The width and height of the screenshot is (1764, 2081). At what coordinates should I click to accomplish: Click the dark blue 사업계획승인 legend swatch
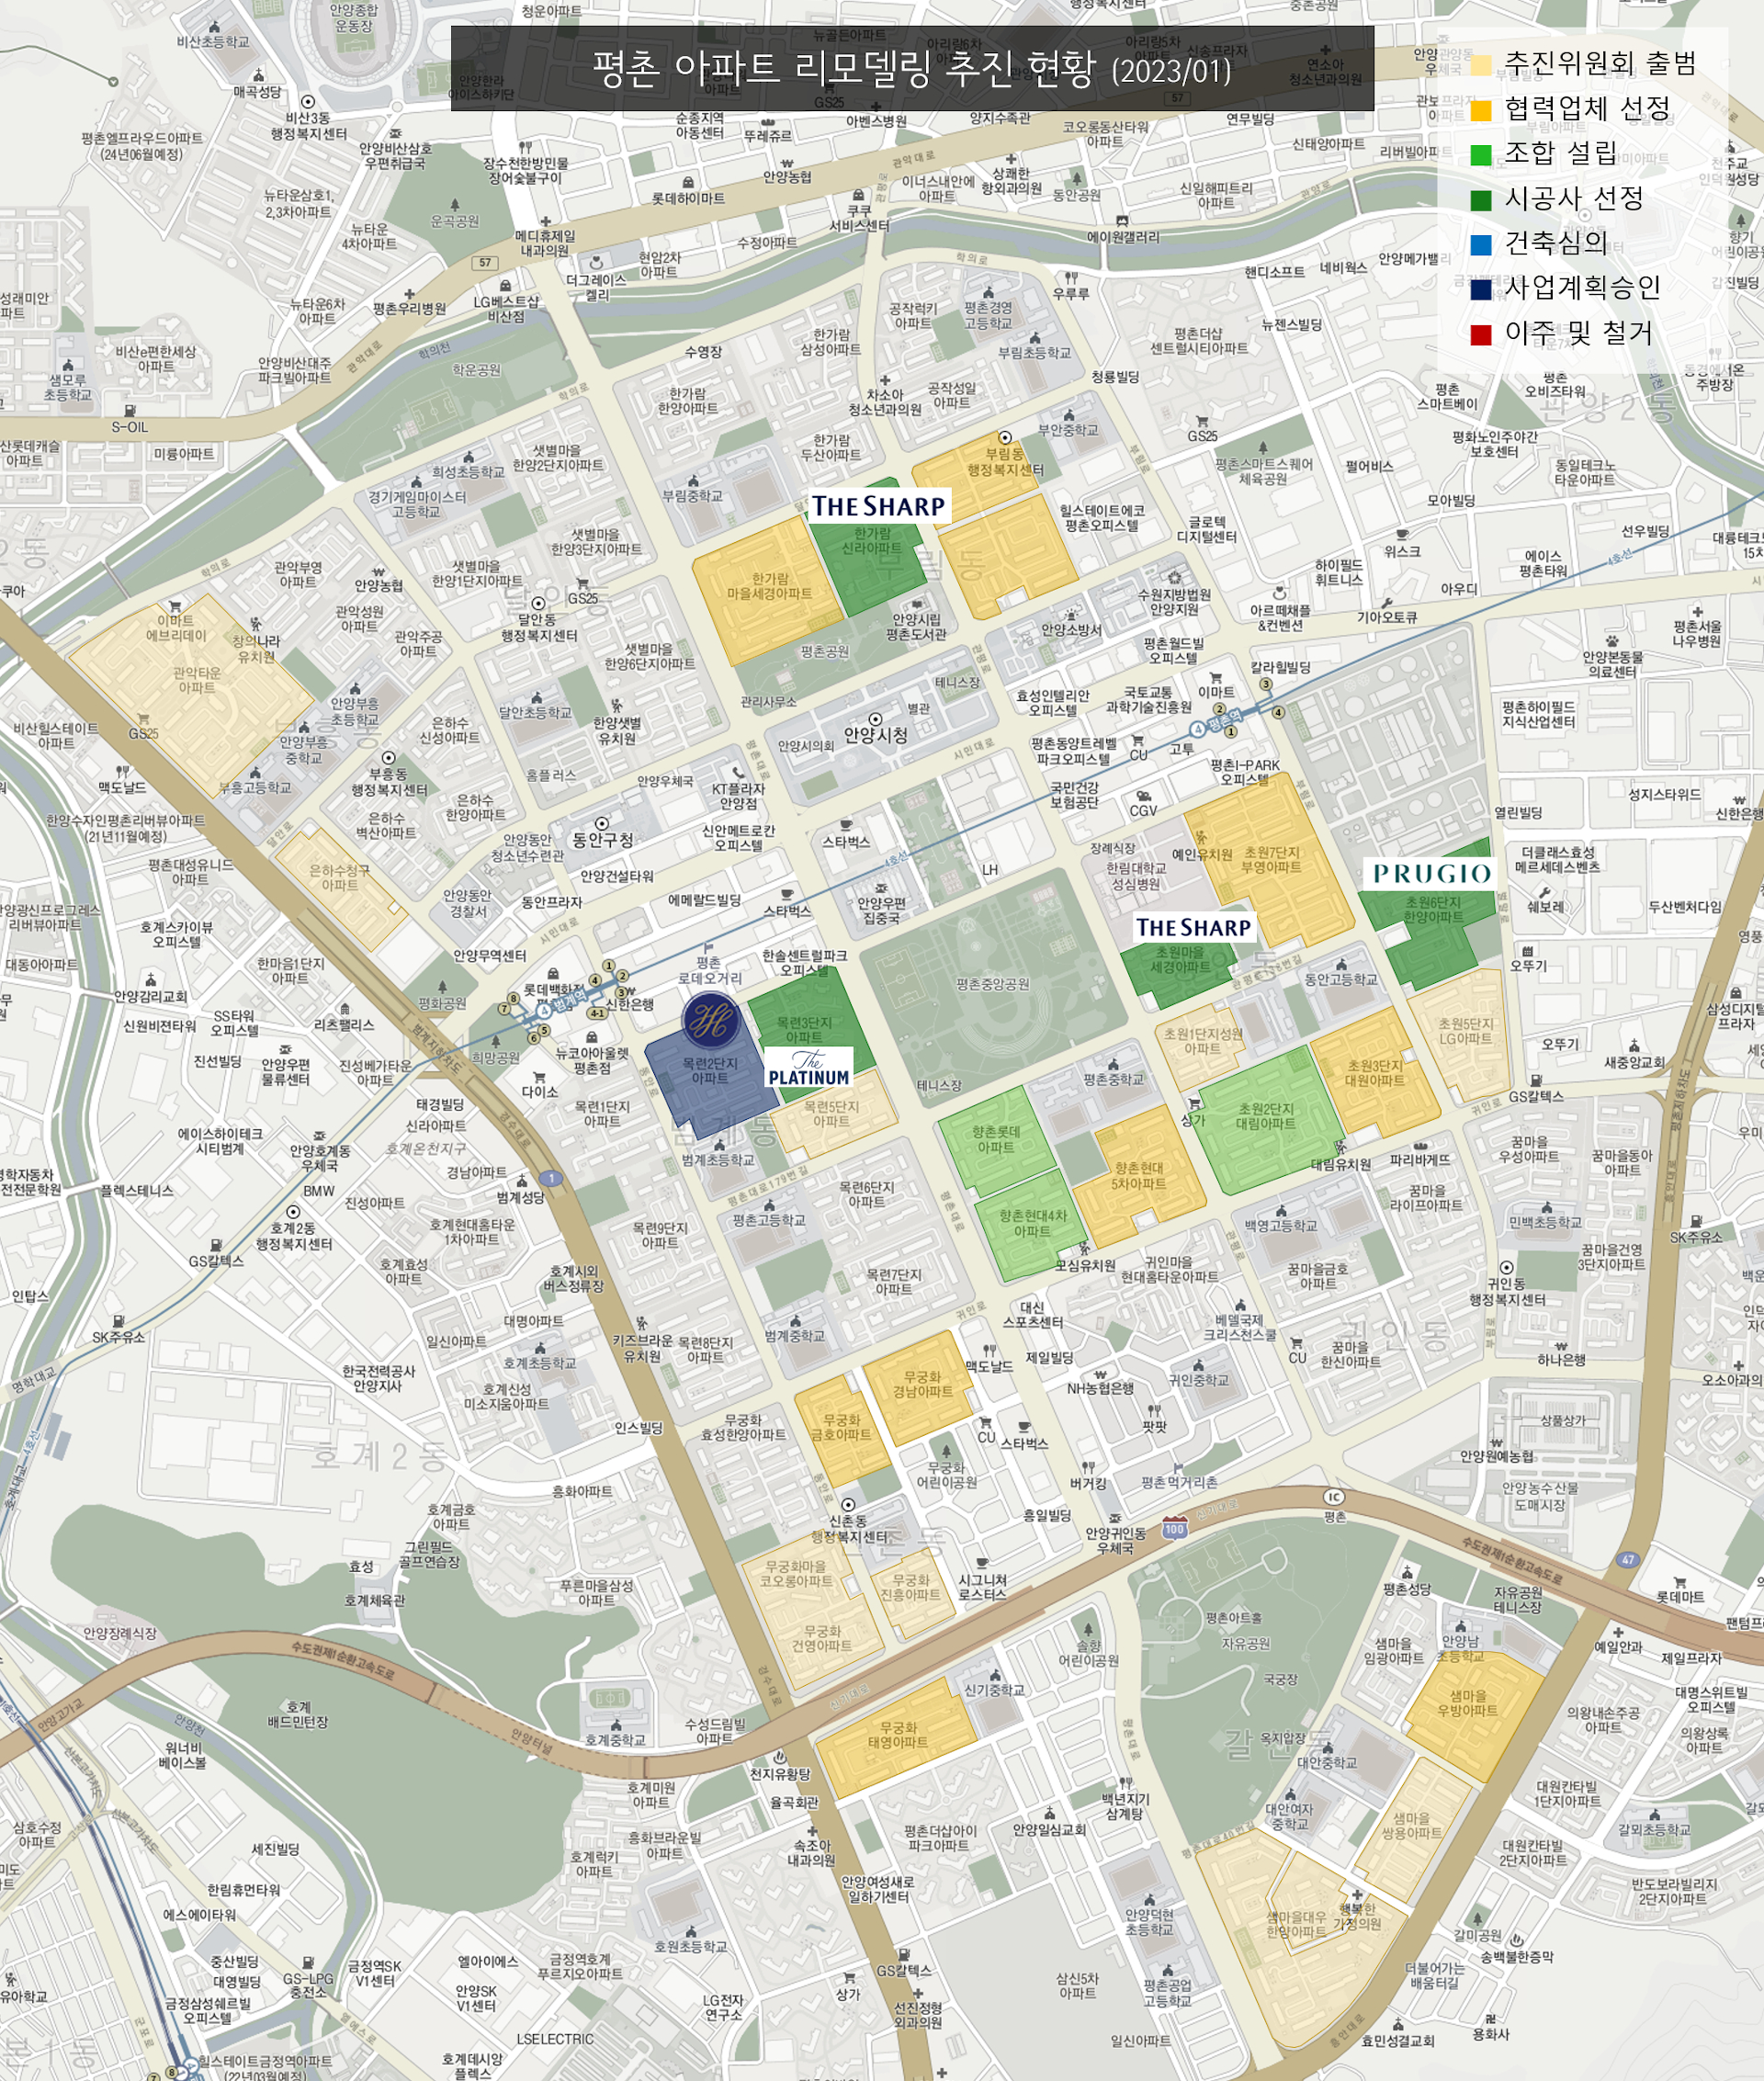[1481, 290]
